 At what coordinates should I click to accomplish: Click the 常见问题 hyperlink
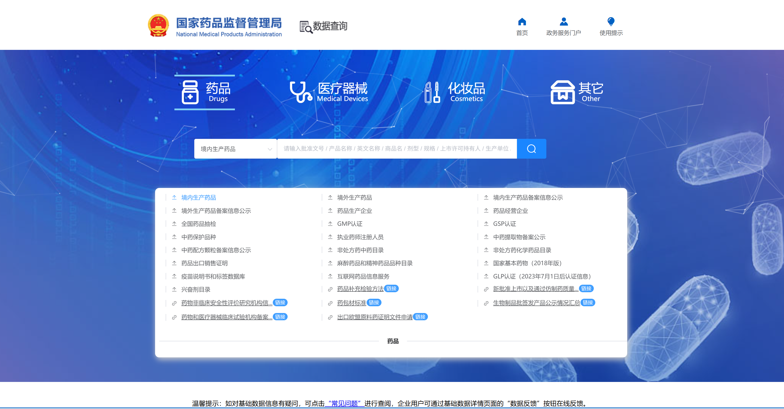[x=345, y=403]
